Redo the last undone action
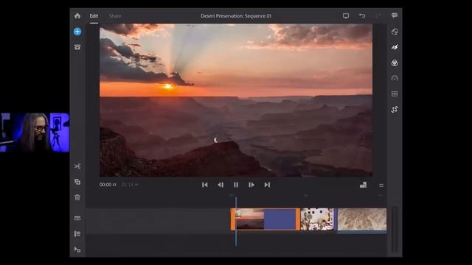 (x=378, y=15)
